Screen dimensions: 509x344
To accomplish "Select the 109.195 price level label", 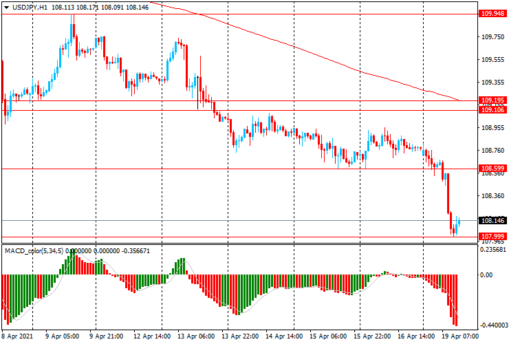I will [x=492, y=100].
